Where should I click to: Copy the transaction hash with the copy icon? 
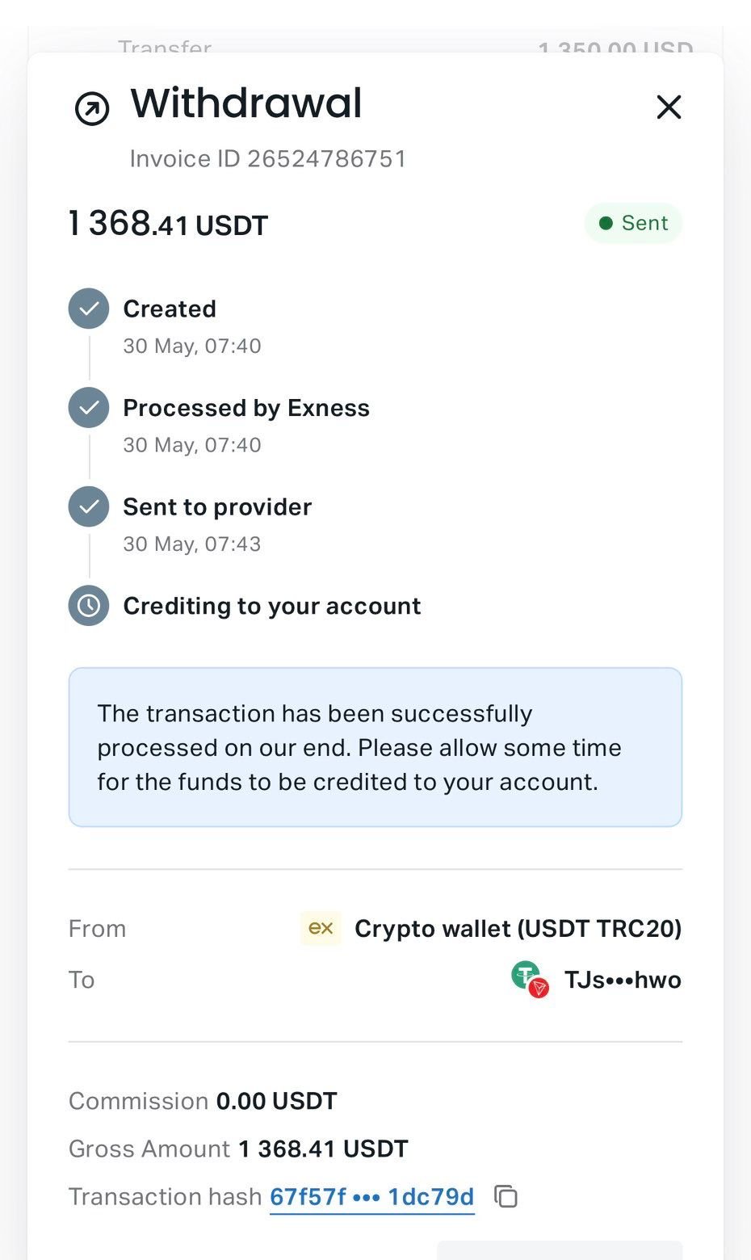tap(506, 1196)
